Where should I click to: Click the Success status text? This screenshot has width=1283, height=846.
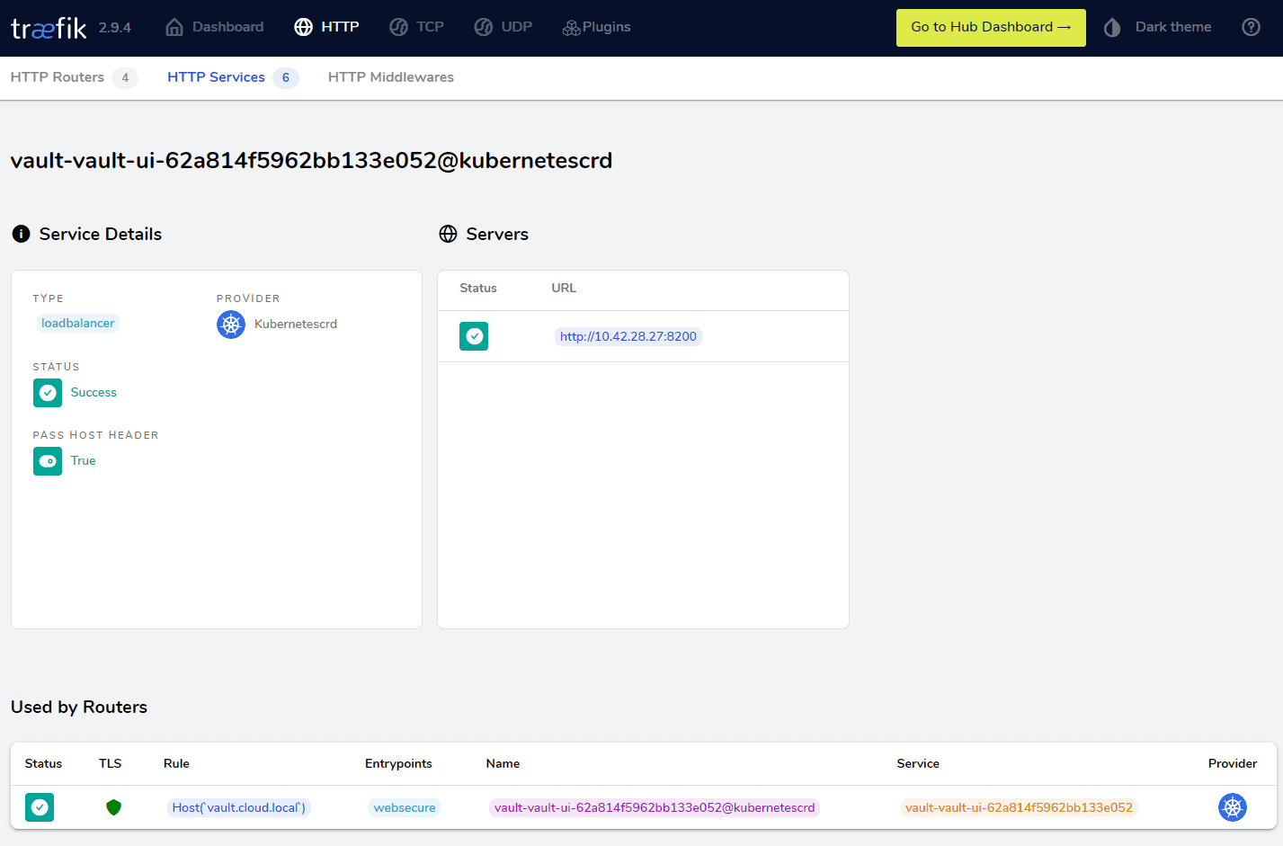tap(94, 393)
